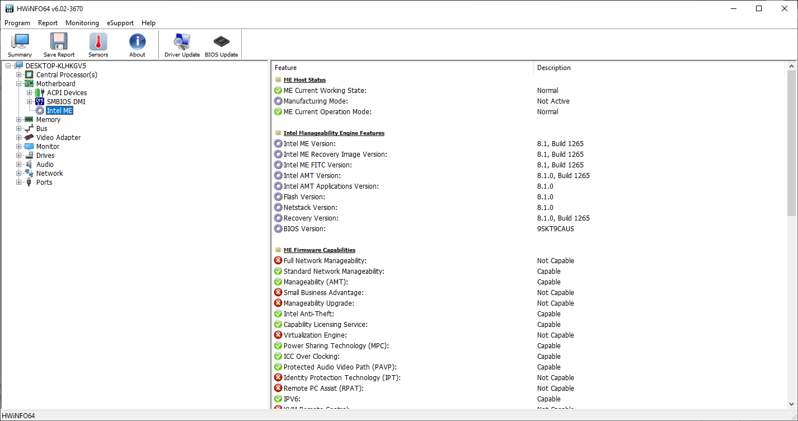The height and width of the screenshot is (421, 798).
Task: Expand the Network tree node
Action: (x=18, y=174)
